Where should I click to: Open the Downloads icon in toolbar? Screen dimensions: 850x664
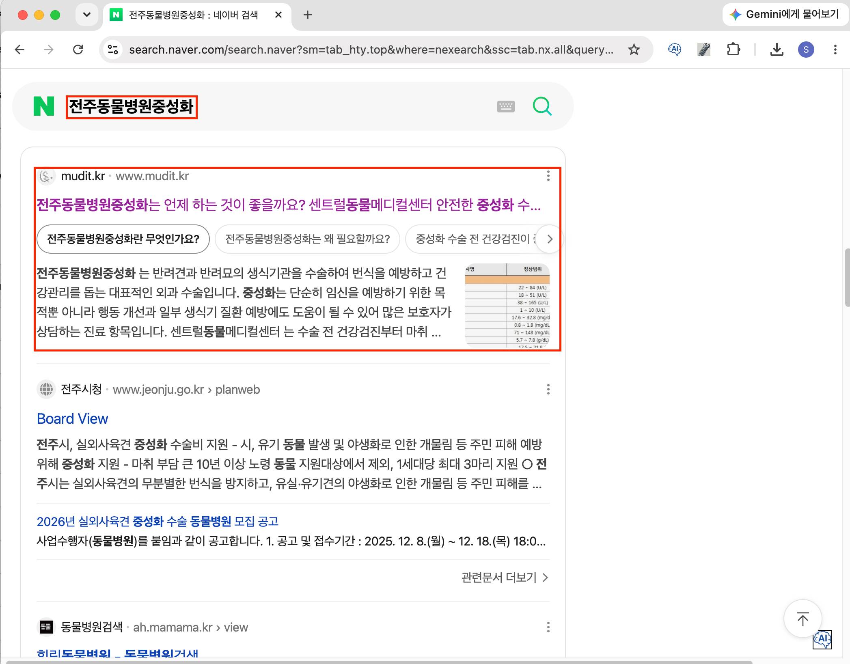click(x=777, y=50)
